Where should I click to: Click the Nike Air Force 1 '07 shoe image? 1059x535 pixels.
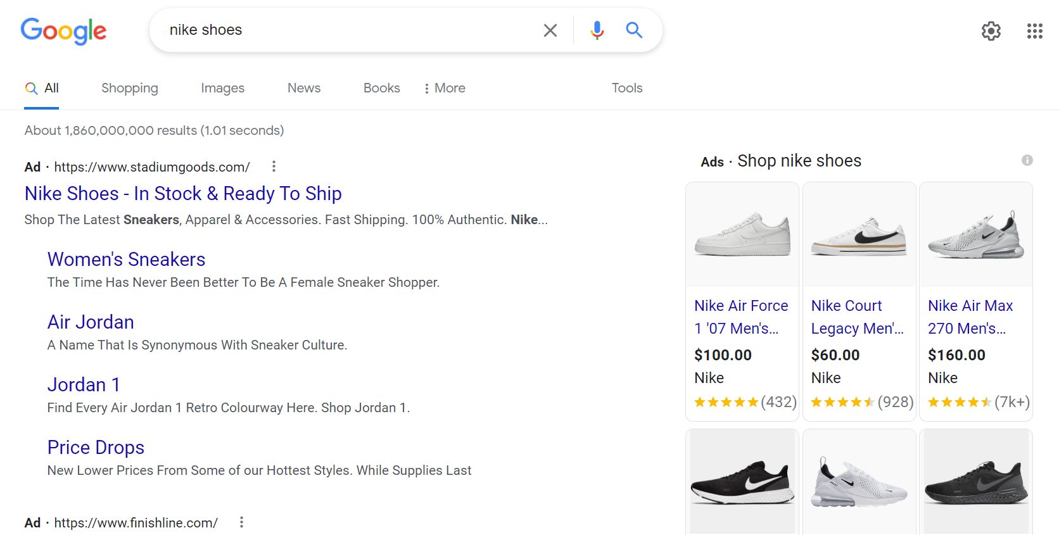742,235
